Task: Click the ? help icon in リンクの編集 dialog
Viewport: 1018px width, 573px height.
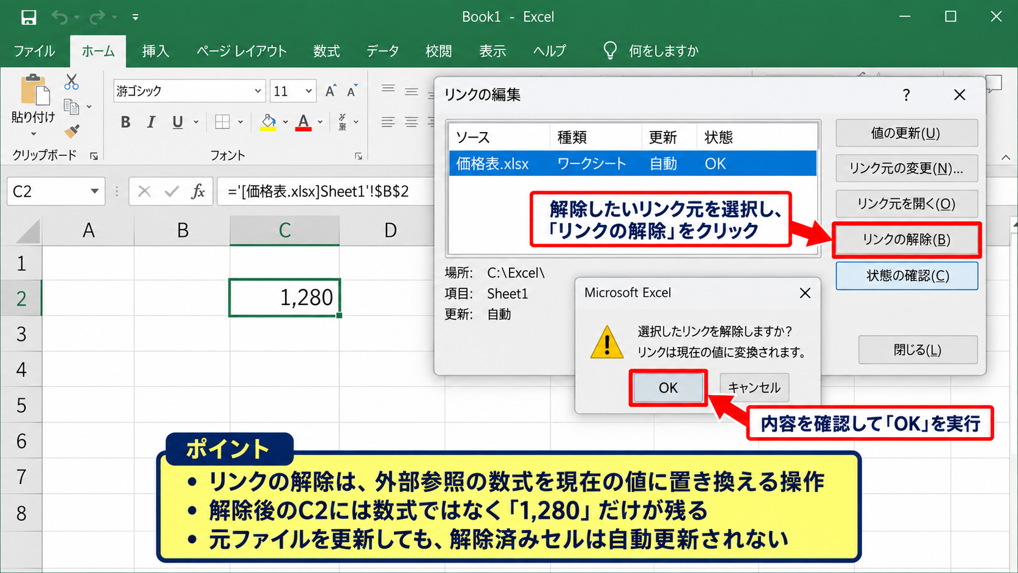Action: [x=906, y=95]
